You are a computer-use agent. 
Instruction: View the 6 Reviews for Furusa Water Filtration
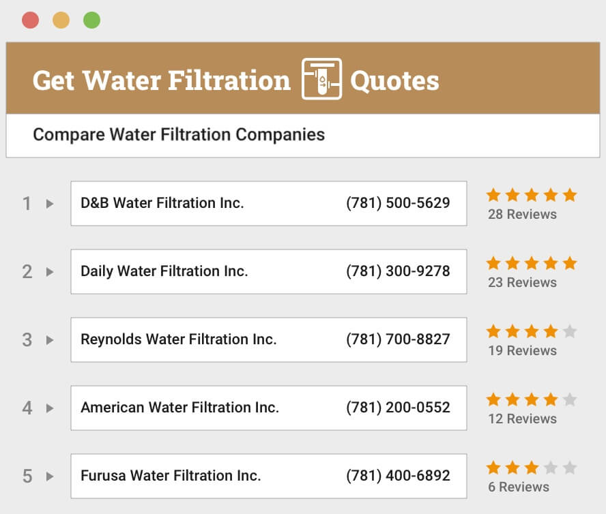click(x=519, y=487)
